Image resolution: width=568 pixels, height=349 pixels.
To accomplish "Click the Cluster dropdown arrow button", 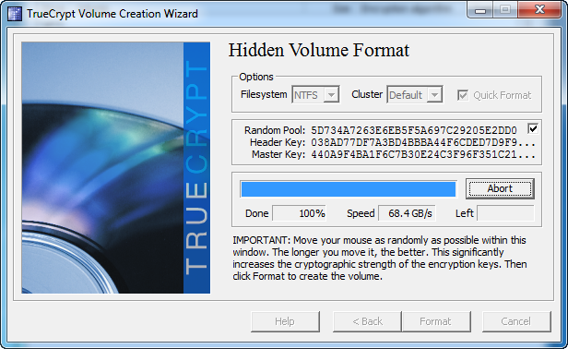I will [434, 95].
